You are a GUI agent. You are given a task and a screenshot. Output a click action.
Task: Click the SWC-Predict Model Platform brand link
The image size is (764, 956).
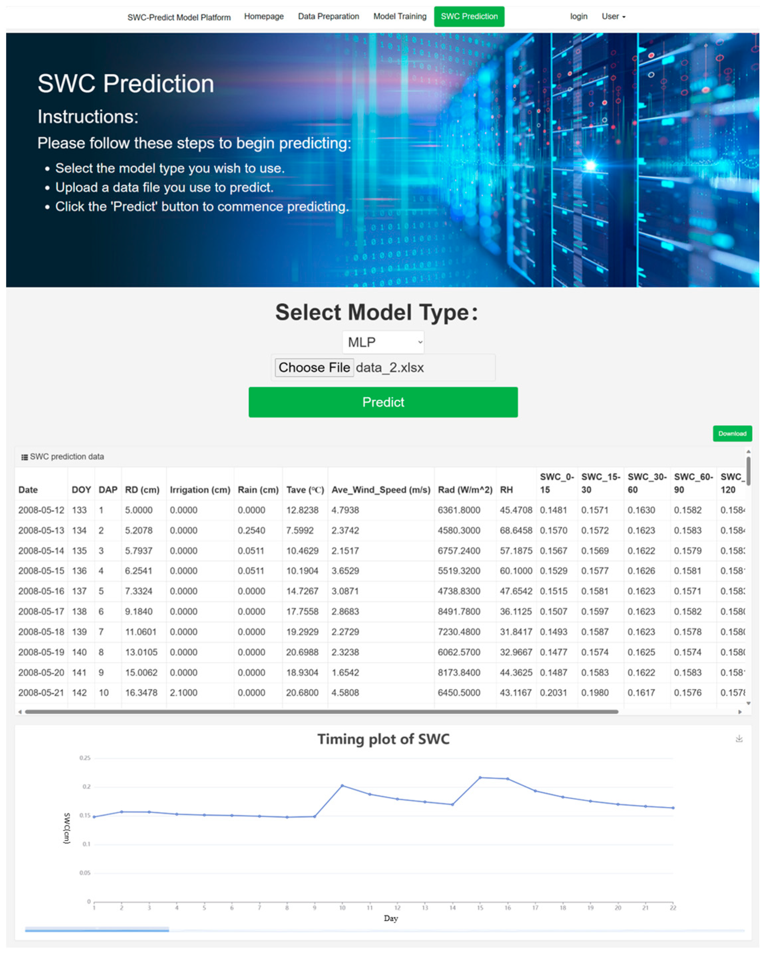179,17
